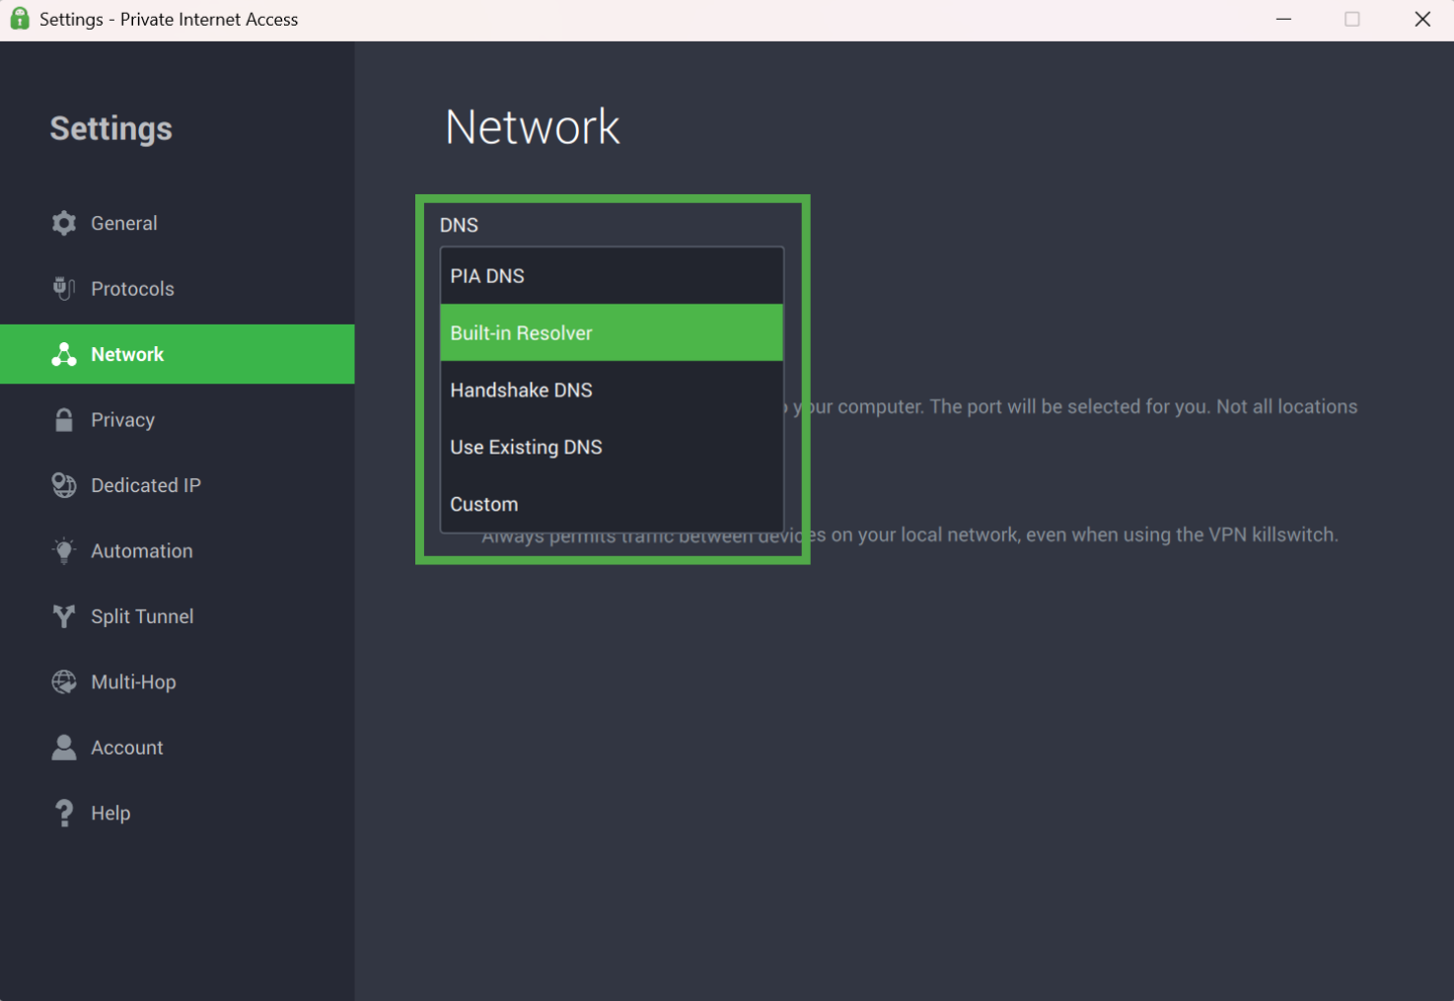Click the PIA green lock app icon

(x=19, y=19)
